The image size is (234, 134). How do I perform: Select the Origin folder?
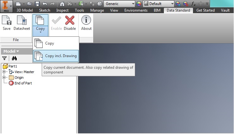pyautogui.click(x=19, y=78)
